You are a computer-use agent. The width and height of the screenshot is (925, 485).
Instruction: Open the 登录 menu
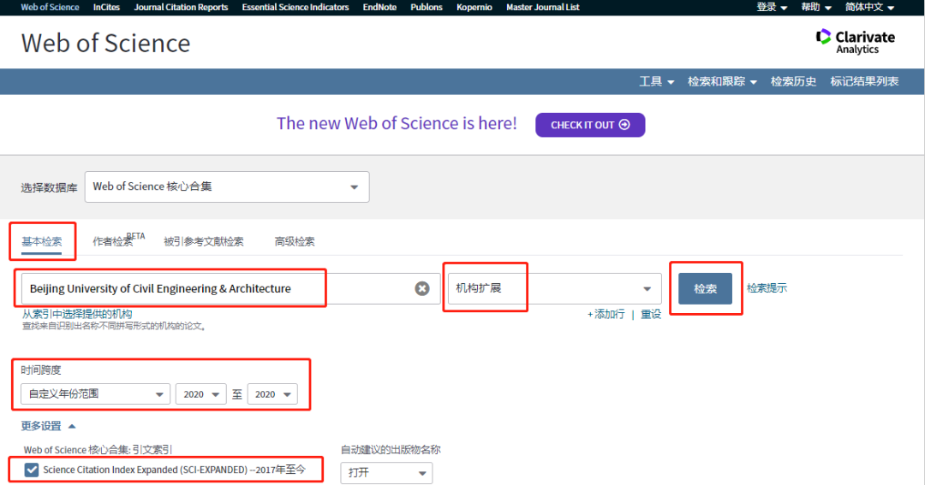tap(772, 7)
